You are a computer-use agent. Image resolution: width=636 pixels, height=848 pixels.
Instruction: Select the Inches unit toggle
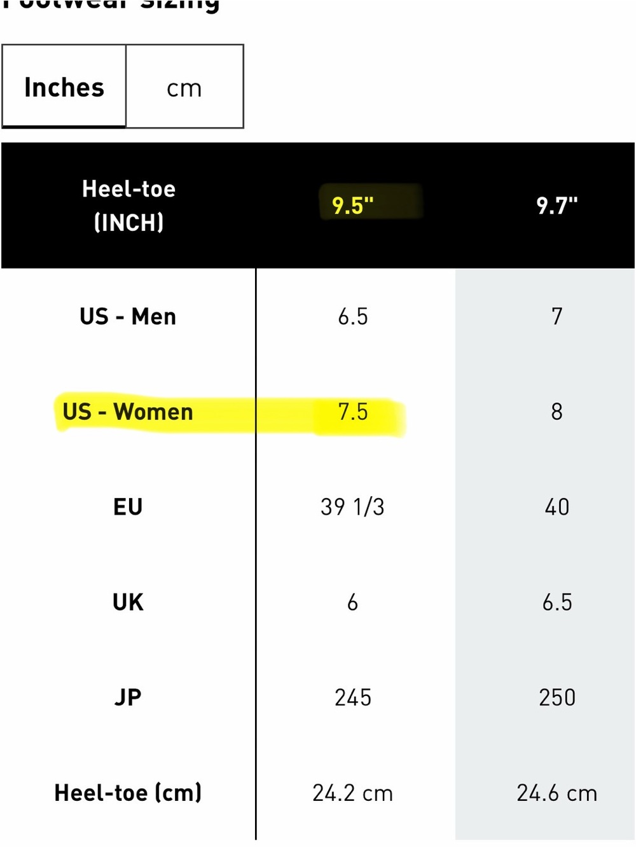click(x=64, y=87)
